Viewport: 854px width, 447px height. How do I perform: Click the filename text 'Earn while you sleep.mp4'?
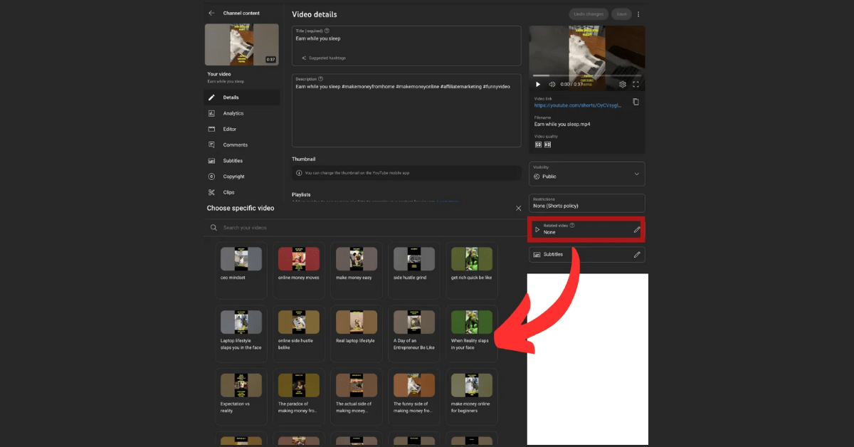562,124
